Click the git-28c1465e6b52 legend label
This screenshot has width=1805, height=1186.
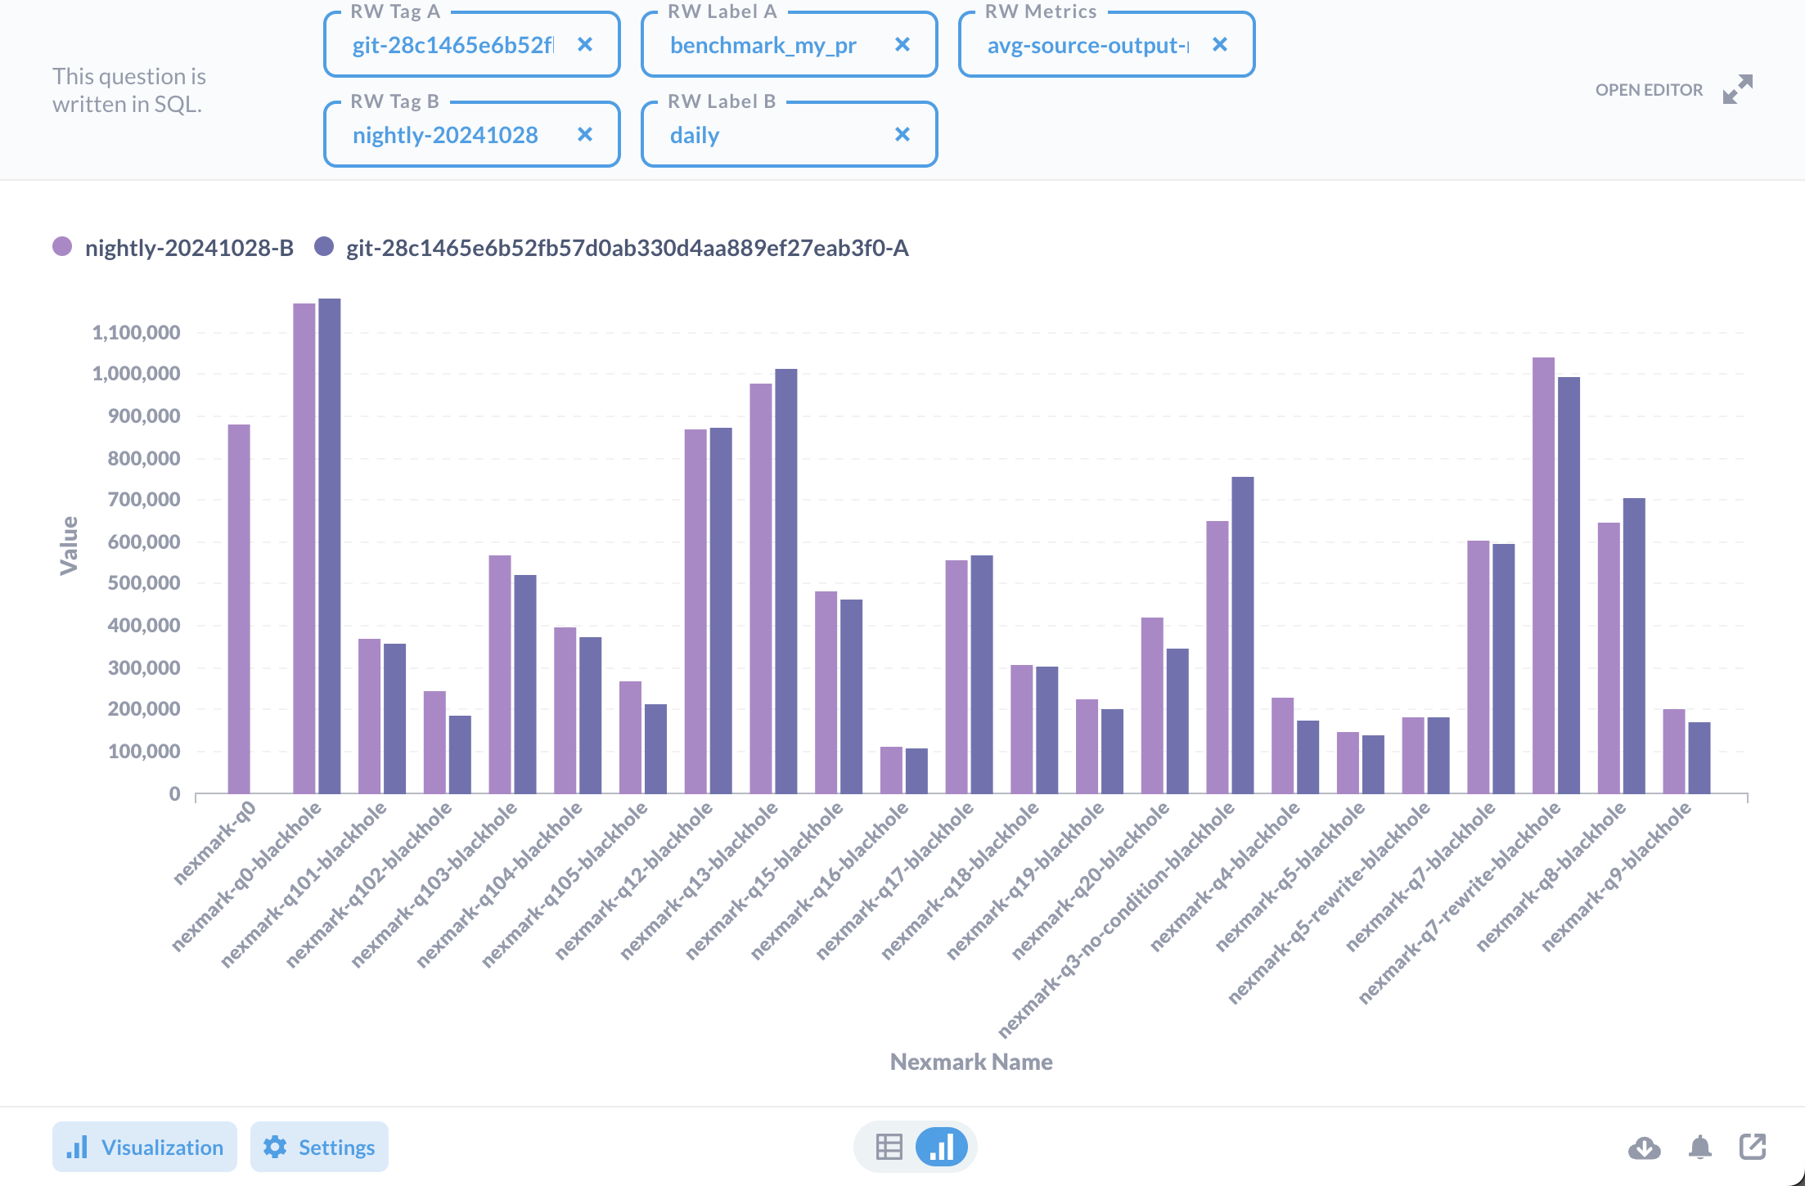pos(628,248)
